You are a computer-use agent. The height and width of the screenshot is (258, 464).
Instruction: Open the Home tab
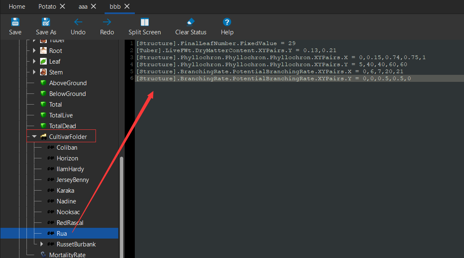[17, 6]
